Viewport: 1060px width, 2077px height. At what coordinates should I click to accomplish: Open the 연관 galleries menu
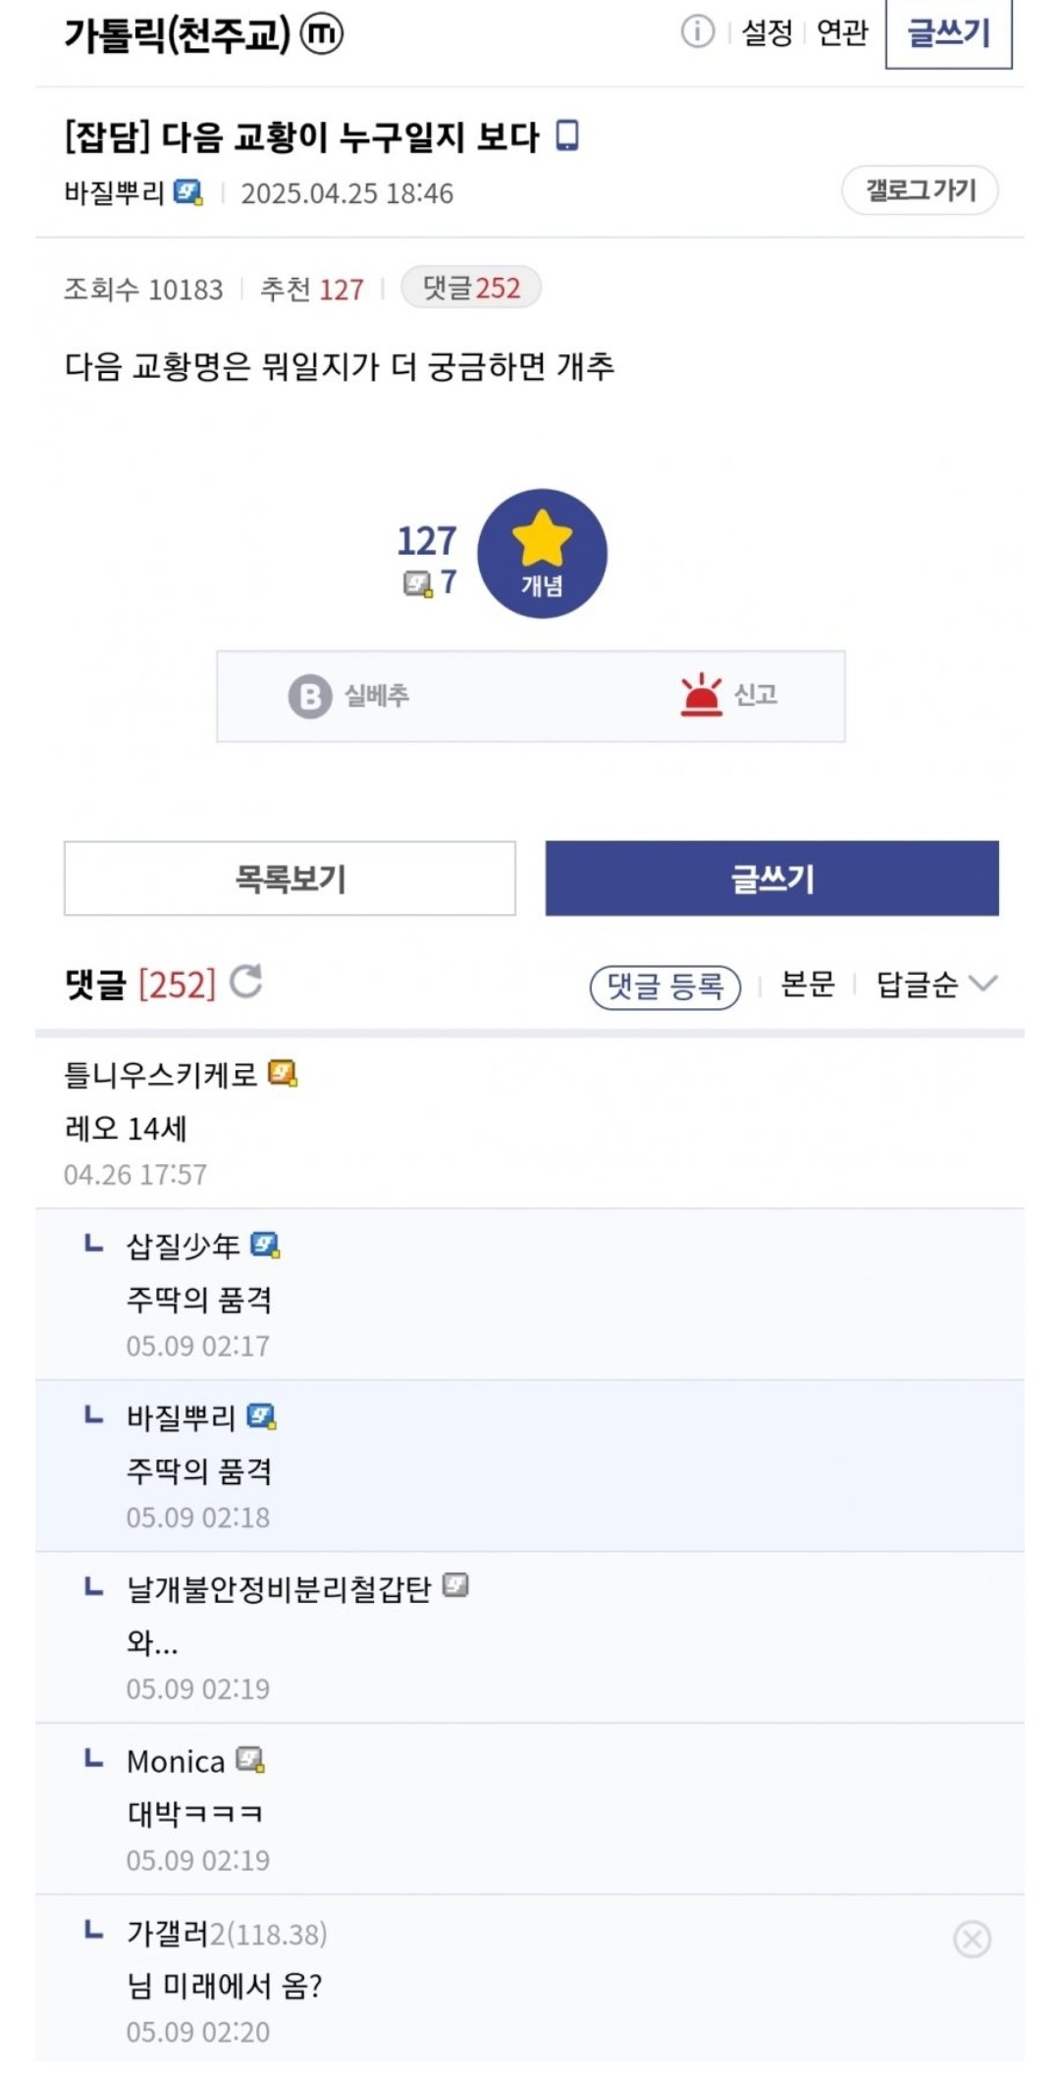pos(842,32)
